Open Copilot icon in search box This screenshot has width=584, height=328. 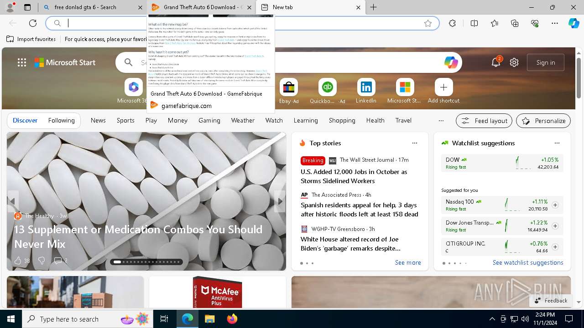point(451,62)
